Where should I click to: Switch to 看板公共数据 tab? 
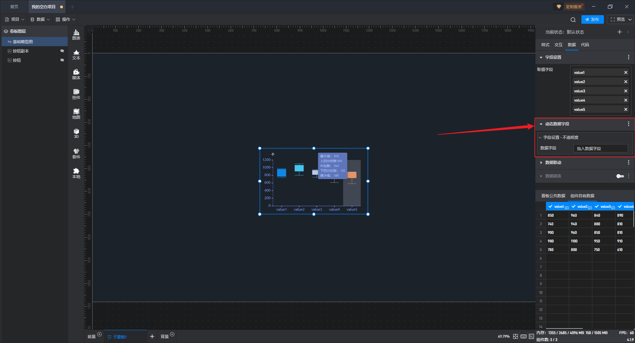point(553,196)
